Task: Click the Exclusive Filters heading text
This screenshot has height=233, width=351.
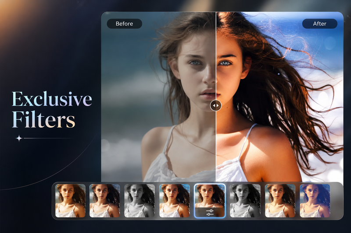Action: pos(52,109)
